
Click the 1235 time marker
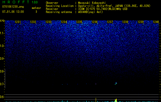pos(79,22)
